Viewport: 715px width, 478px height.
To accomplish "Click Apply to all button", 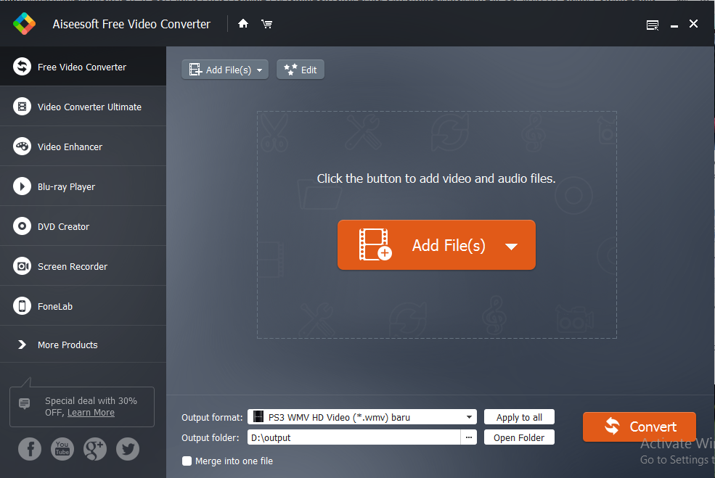I will (x=519, y=416).
